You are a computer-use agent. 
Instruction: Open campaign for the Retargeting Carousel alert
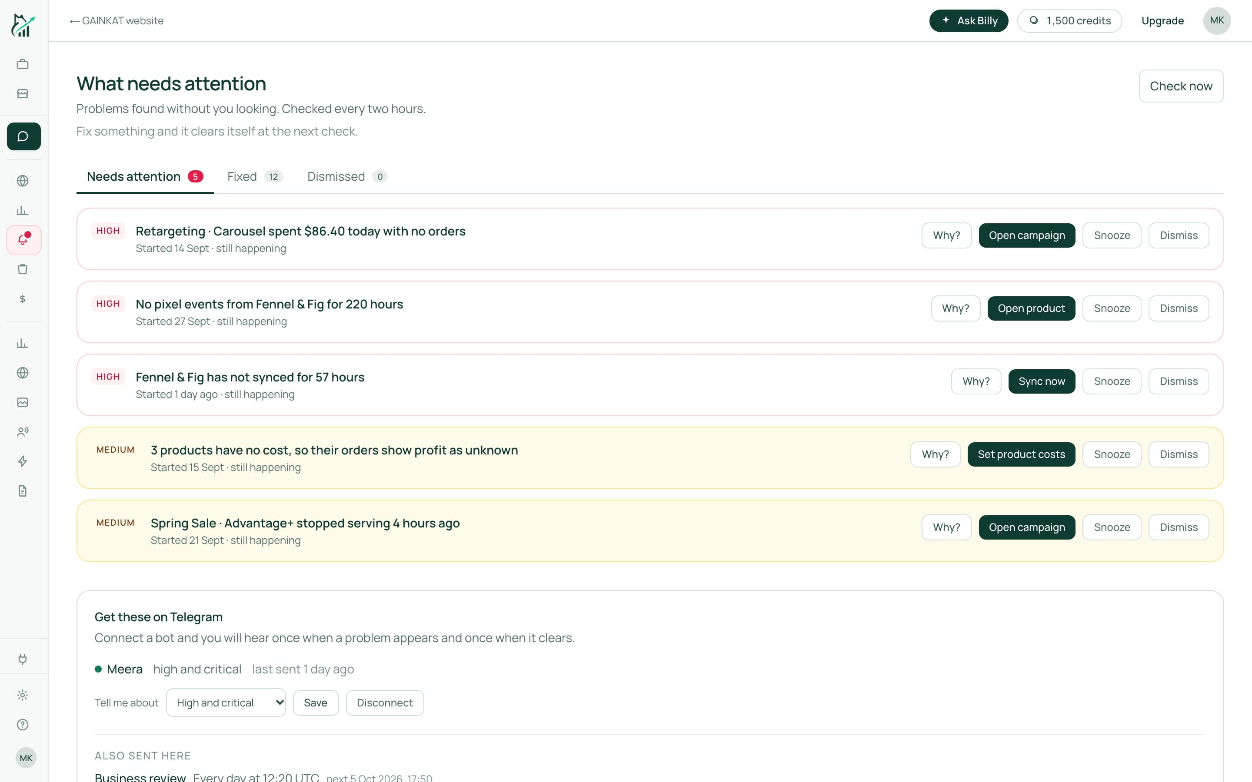[x=1026, y=235]
